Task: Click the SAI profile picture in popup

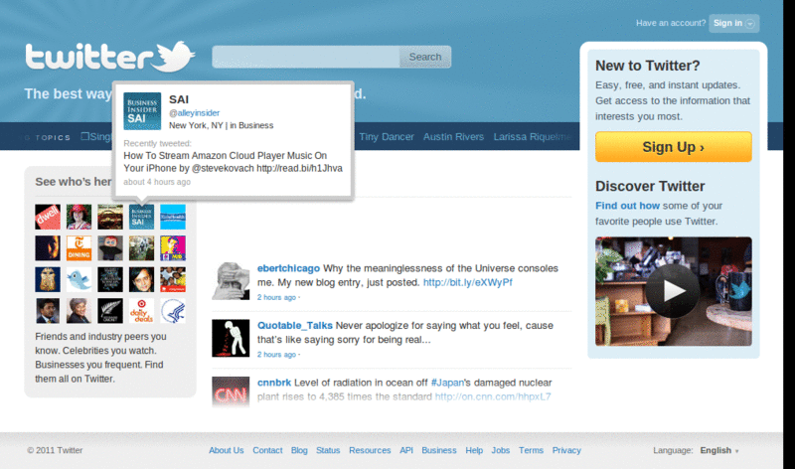Action: tap(142, 111)
